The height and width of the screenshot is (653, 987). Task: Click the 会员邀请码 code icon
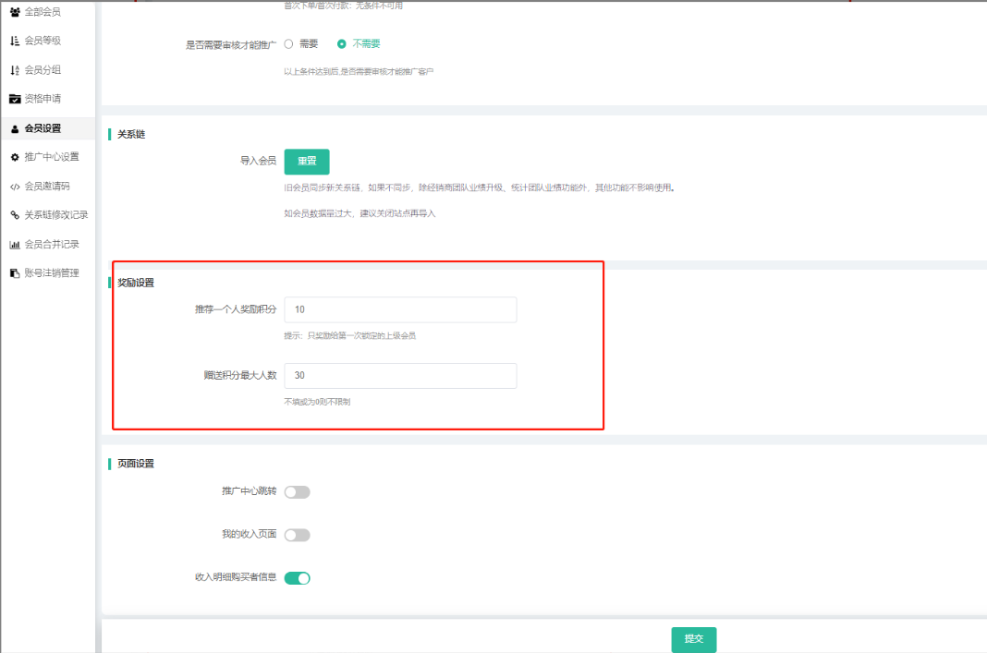15,187
